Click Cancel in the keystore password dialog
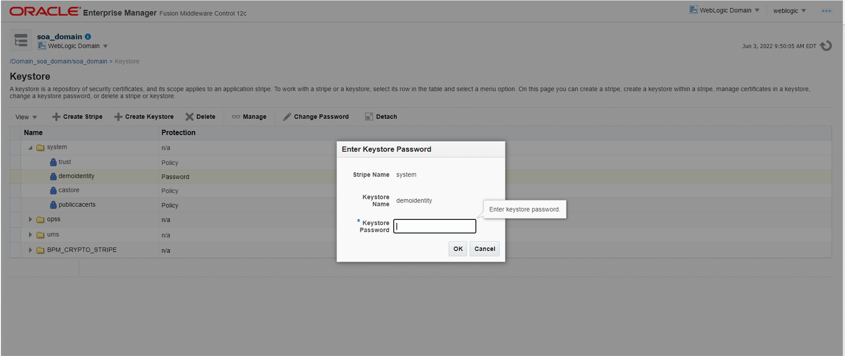This screenshot has height=356, width=845. coord(485,249)
